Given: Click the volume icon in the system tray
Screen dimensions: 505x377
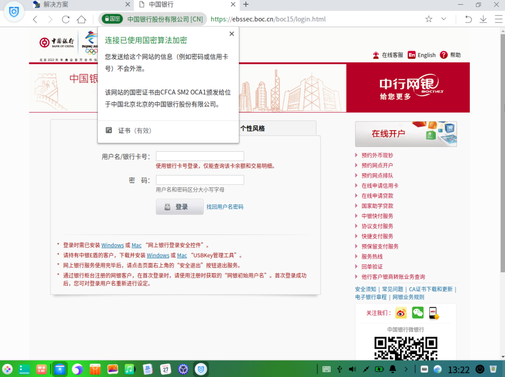Looking at the screenshot, I should 352,369.
